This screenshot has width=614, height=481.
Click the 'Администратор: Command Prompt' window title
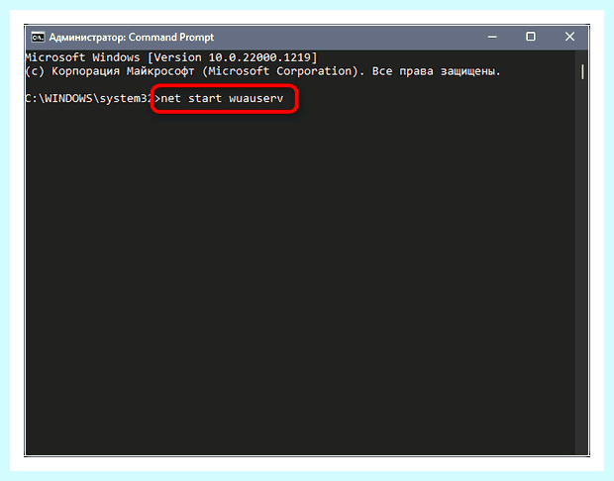132,38
